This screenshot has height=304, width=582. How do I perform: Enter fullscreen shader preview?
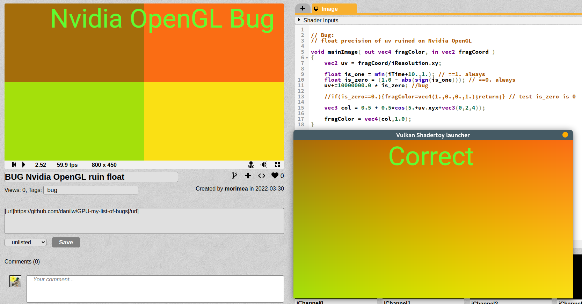click(277, 165)
